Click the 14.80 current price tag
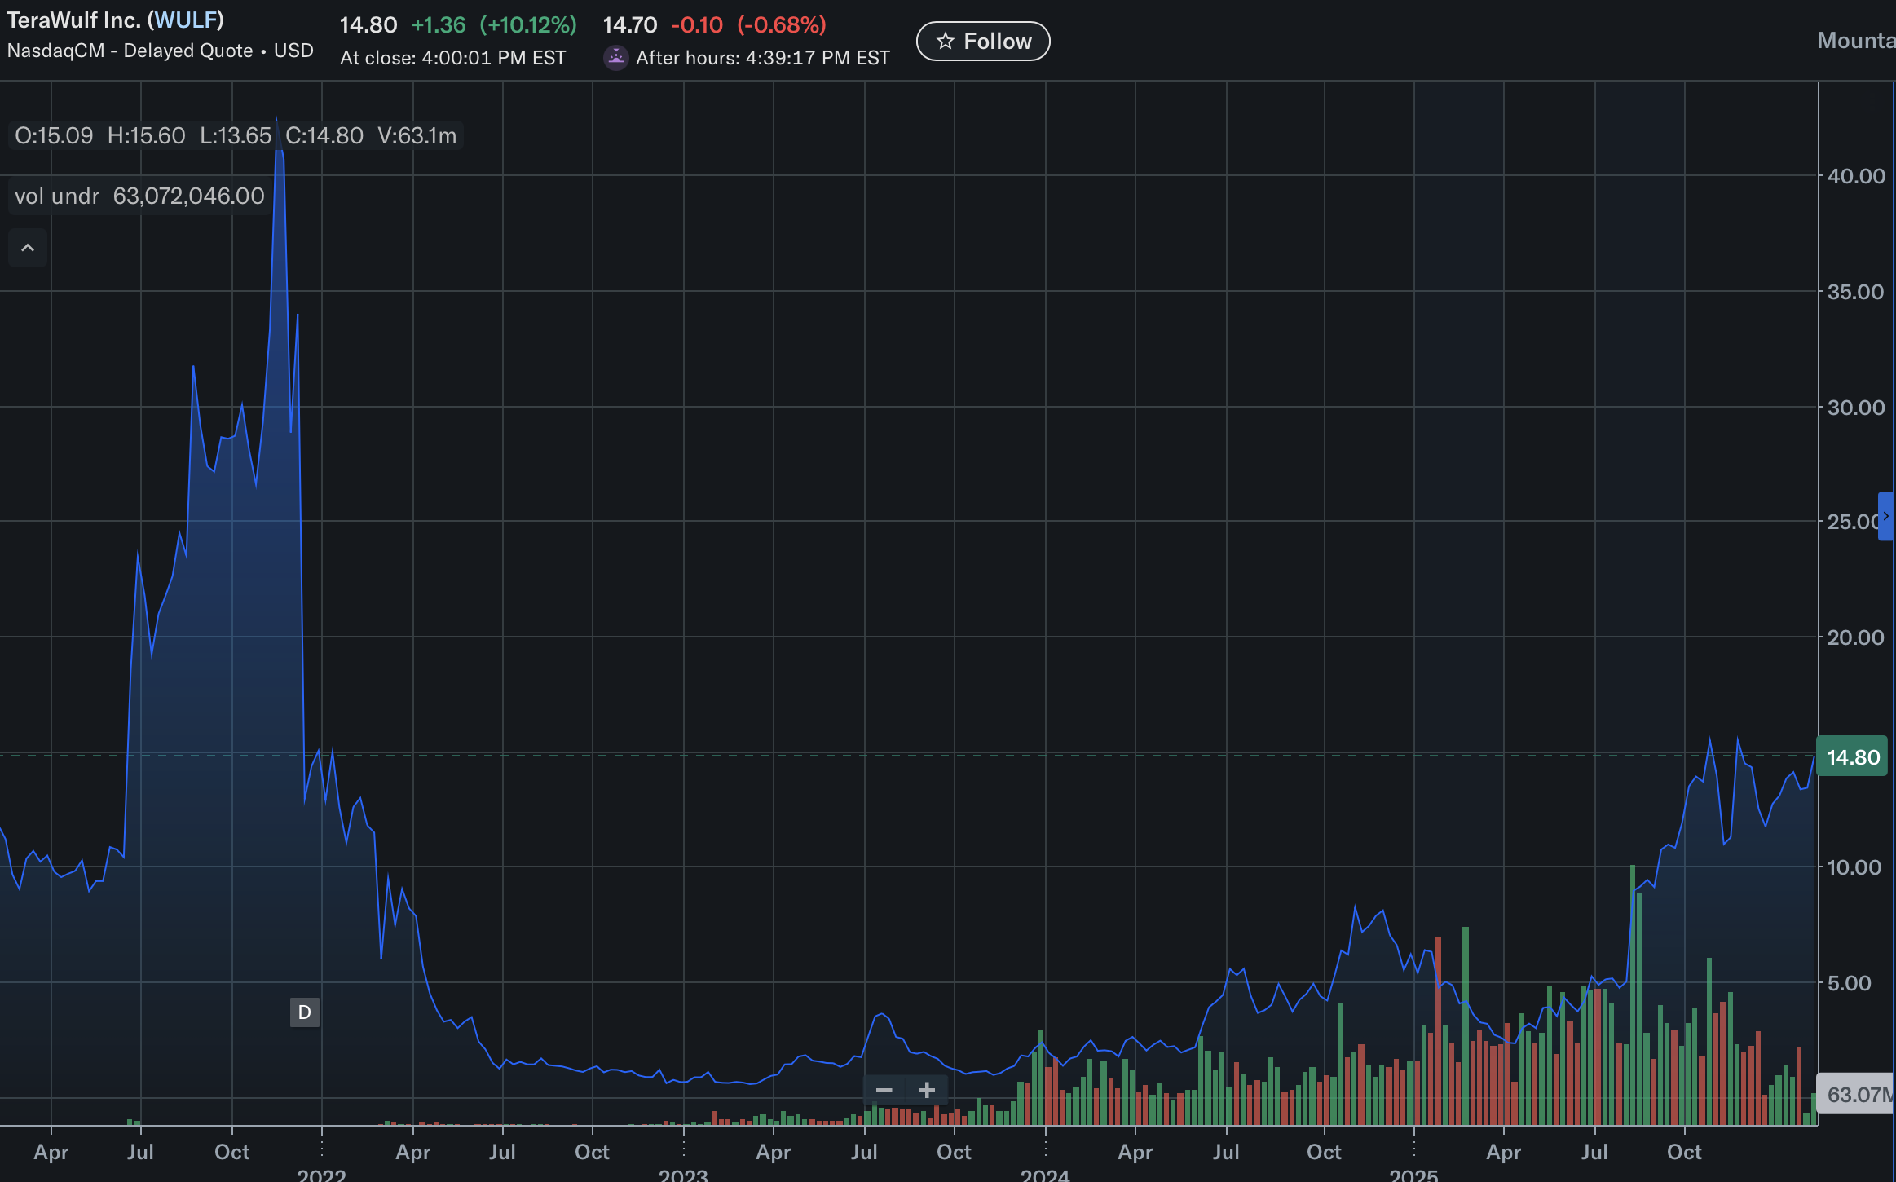This screenshot has height=1182, width=1896. (1852, 757)
